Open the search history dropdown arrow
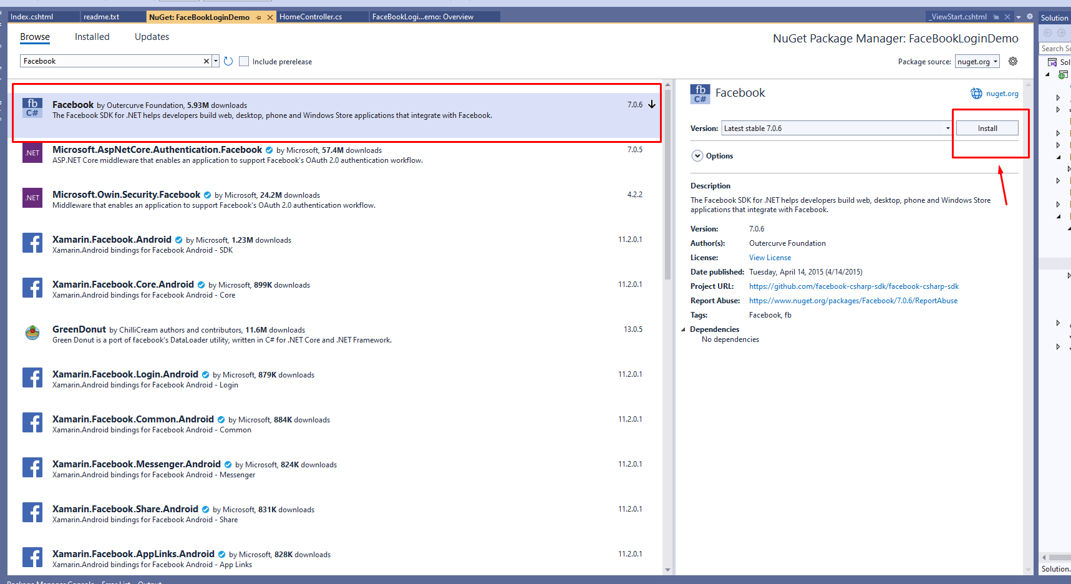The image size is (1071, 584). pos(216,61)
